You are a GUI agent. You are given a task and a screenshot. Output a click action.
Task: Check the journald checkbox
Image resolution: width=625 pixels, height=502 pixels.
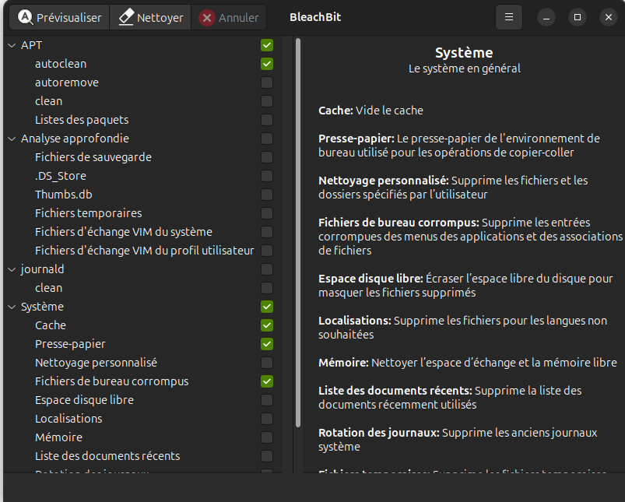[267, 269]
